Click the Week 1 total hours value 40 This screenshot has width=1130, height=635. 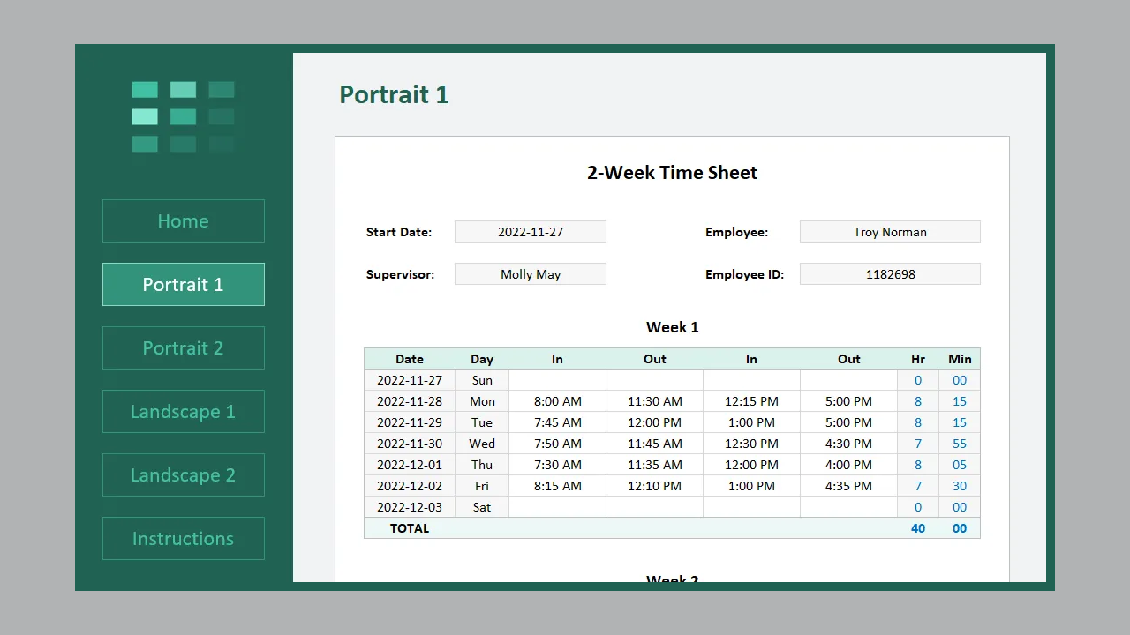pyautogui.click(x=918, y=528)
